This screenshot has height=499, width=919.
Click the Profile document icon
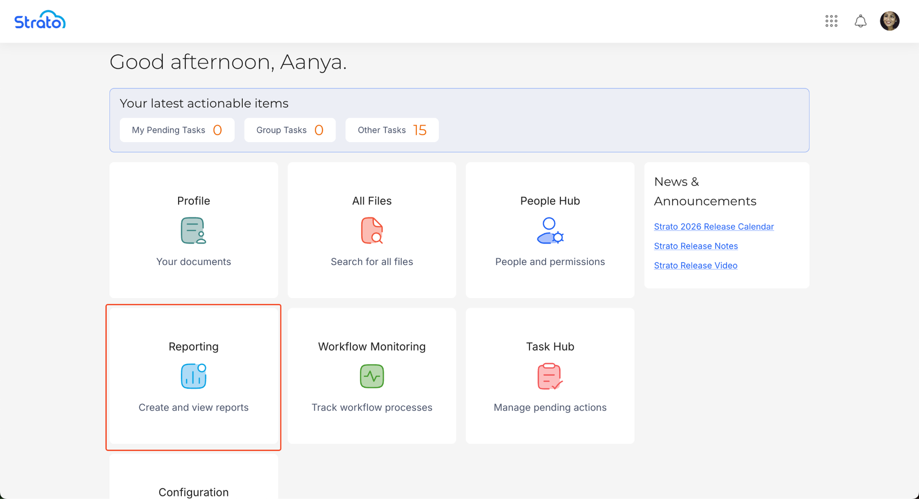(x=193, y=231)
